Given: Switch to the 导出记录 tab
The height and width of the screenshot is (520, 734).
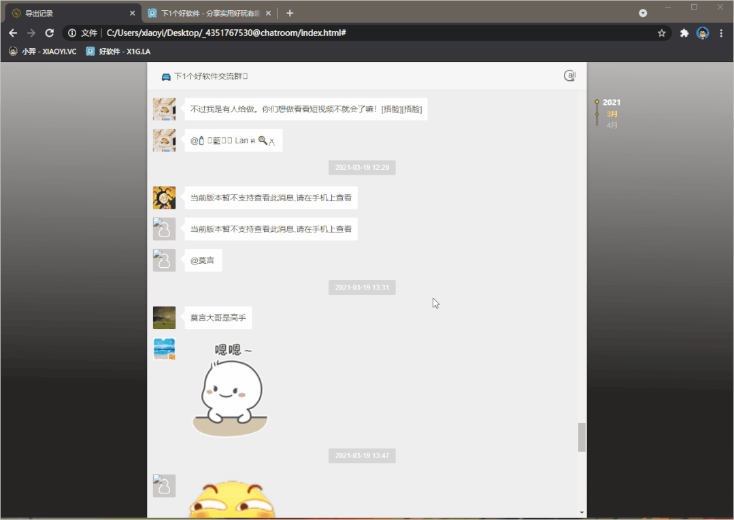Looking at the screenshot, I should (x=73, y=13).
